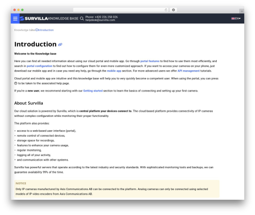This screenshot has height=215, width=255.
Task: Close the browser window with the red button
Action: [x=15, y=10]
